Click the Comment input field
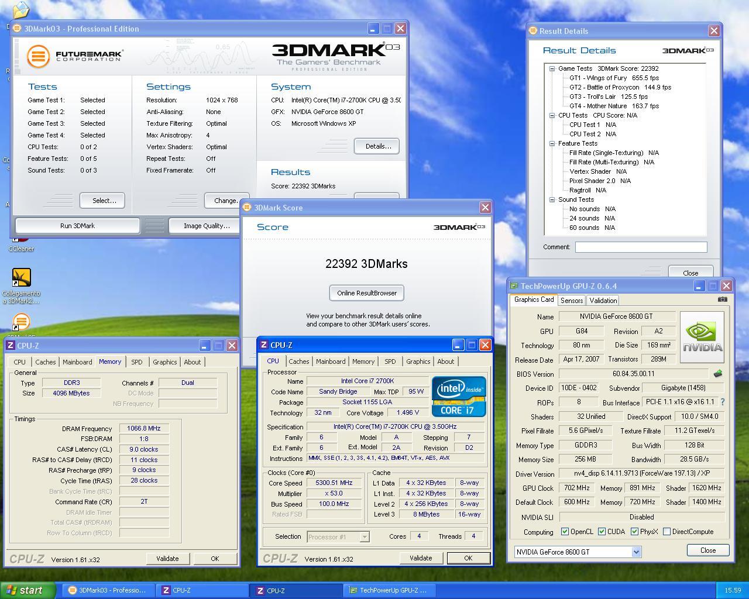749x599 pixels. click(641, 247)
